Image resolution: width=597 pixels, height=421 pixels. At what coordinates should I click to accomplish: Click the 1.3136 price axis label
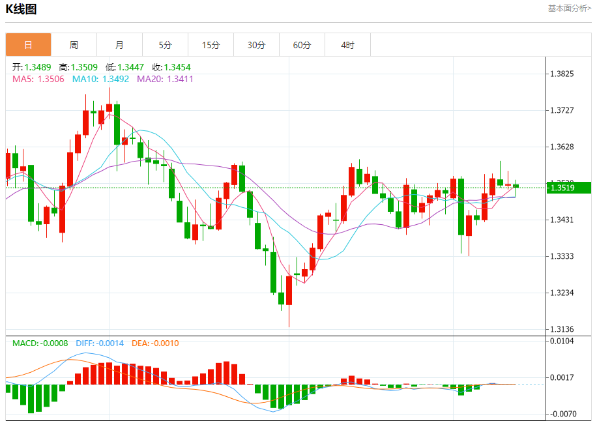tap(562, 329)
